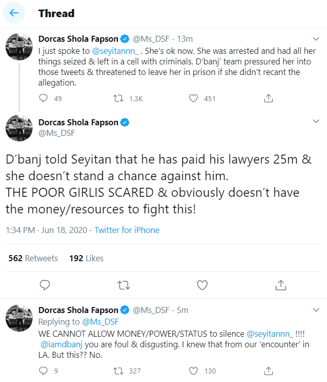Reply to the first tweet with 49 replies
The width and height of the screenshot is (327, 382).
[44, 99]
